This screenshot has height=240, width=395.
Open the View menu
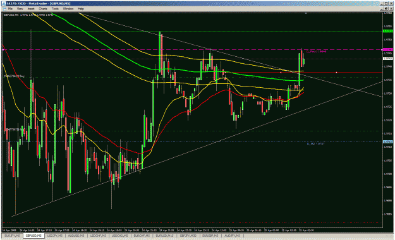point(20,9)
